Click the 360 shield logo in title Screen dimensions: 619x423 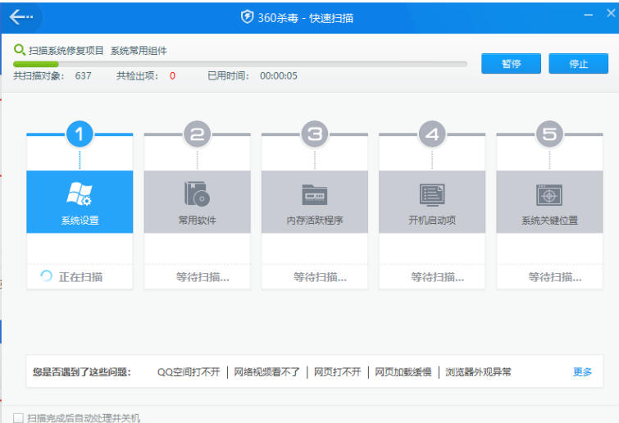coord(247,17)
